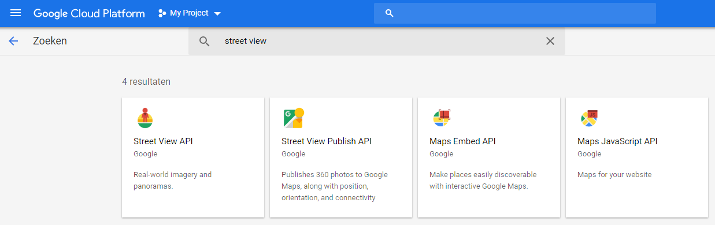Click the Zoeken page title
The image size is (715, 225).
pos(50,41)
